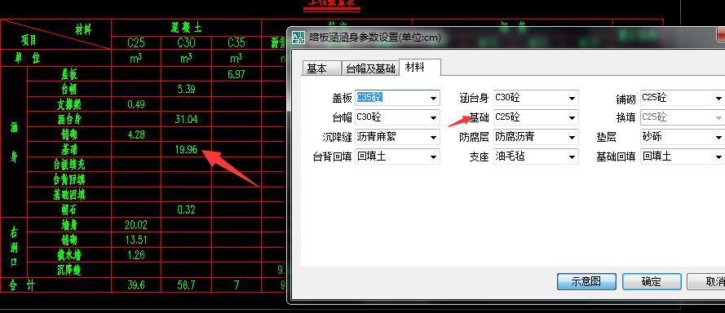Open the 台帽 C30砼 dropdown arrow
The height and width of the screenshot is (313, 725).
433,118
